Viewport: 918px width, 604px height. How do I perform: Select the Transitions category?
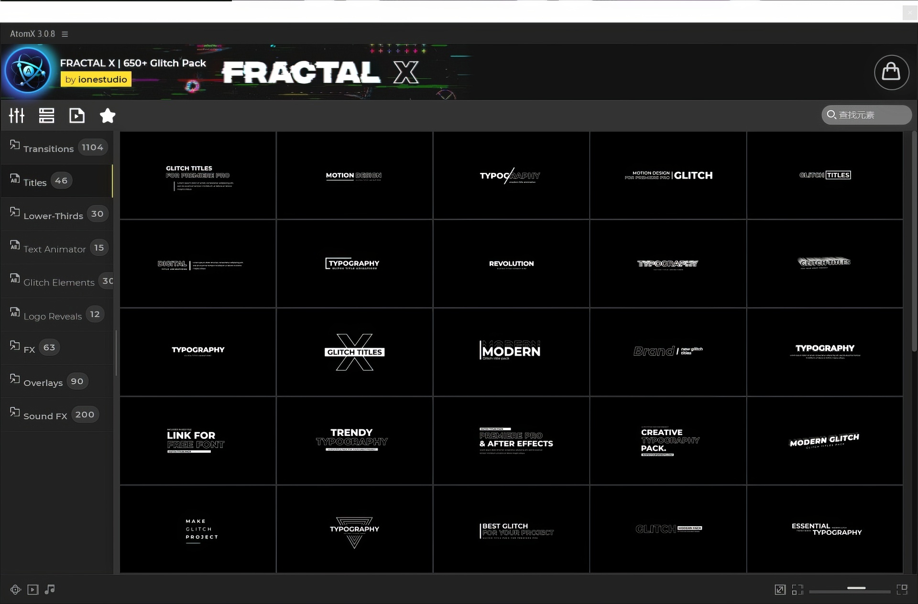57,148
